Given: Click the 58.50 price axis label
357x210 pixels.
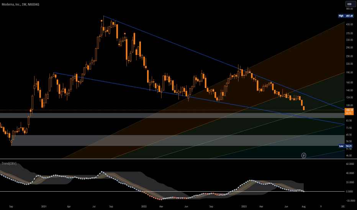Looking at the screenshot, I should tap(349, 141).
